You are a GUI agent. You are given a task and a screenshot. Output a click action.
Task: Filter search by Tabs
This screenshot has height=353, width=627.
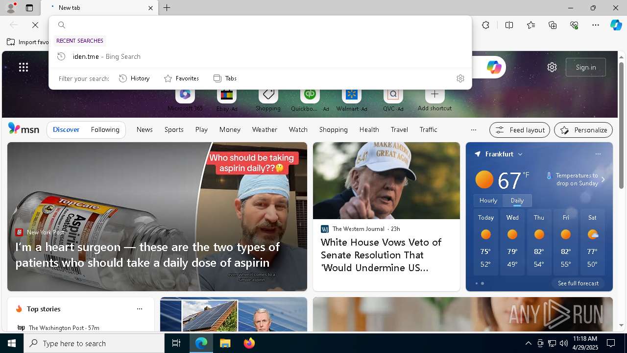[x=225, y=78]
